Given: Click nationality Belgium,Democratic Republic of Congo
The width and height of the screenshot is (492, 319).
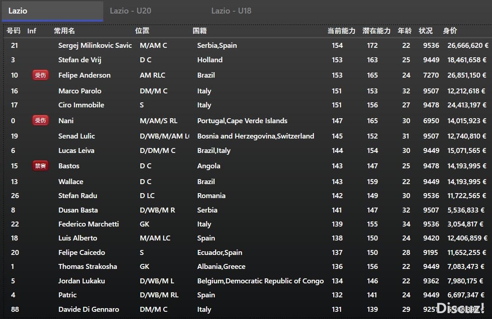Looking at the screenshot, I should click(x=261, y=281).
